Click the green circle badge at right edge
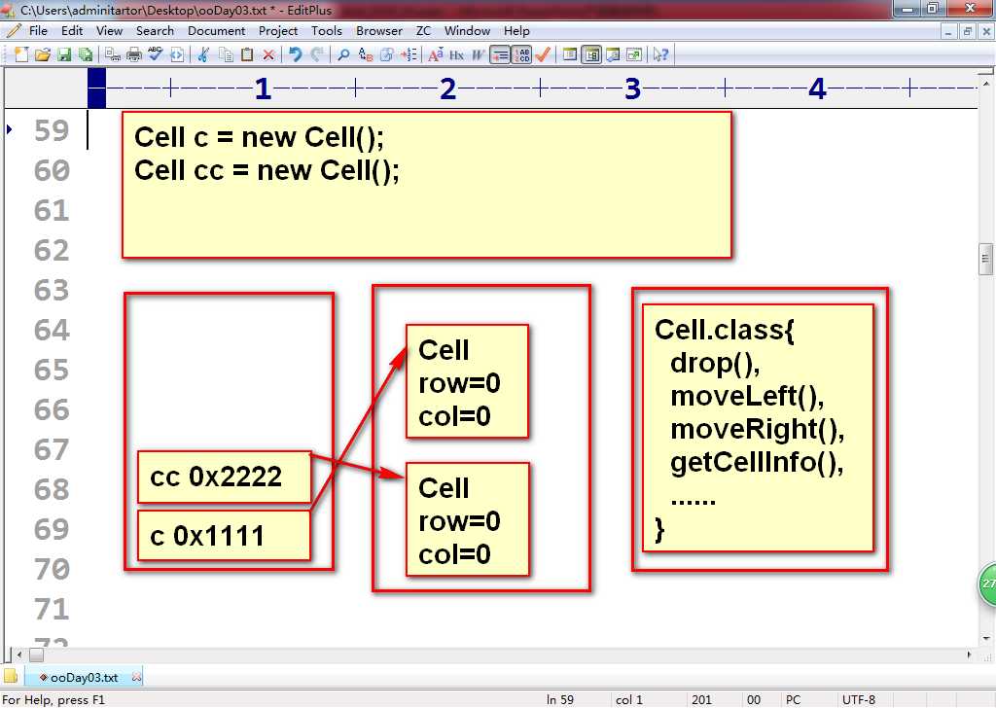Screen dimensions: 996x708 coord(987,584)
